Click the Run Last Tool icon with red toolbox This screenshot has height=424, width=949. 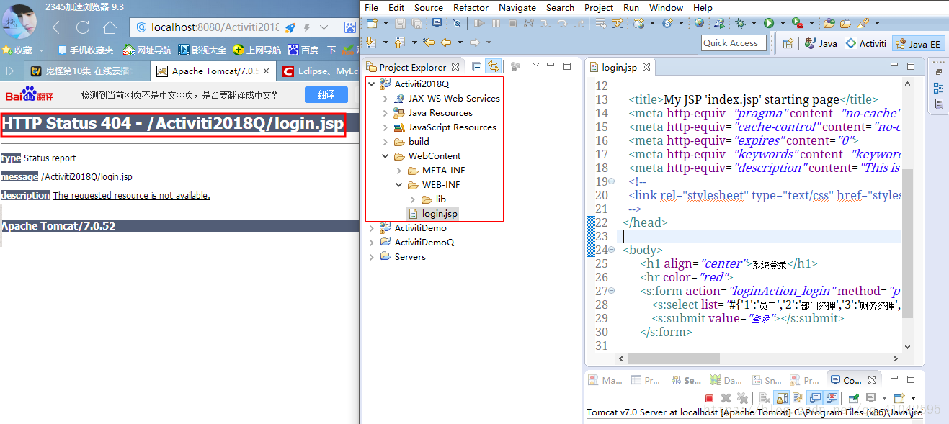tap(797, 23)
